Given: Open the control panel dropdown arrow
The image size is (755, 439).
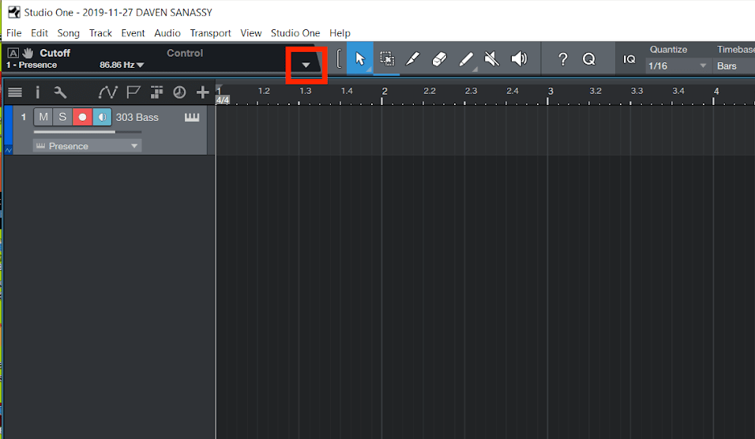Looking at the screenshot, I should pos(306,65).
